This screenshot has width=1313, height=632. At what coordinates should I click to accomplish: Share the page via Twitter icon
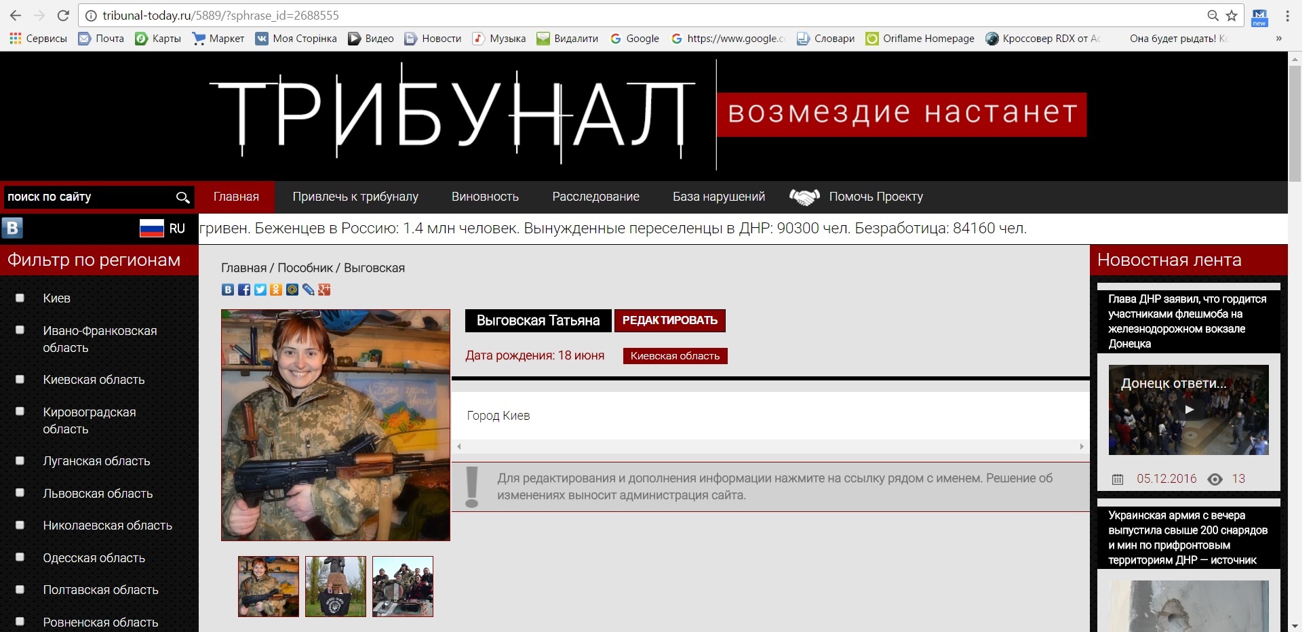pyautogui.click(x=260, y=290)
